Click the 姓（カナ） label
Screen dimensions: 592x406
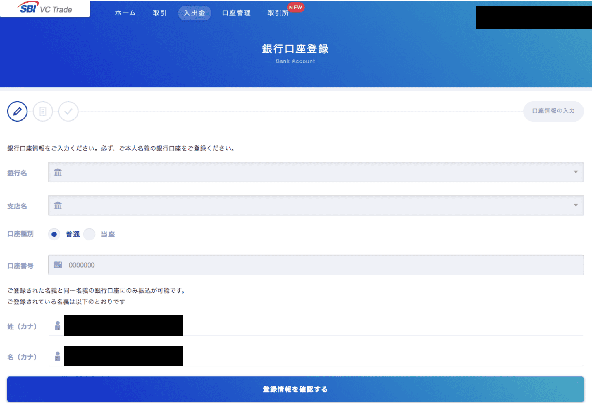[x=22, y=327]
